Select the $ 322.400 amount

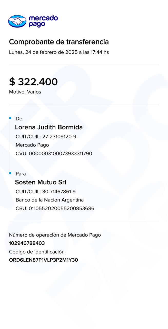tap(33, 82)
